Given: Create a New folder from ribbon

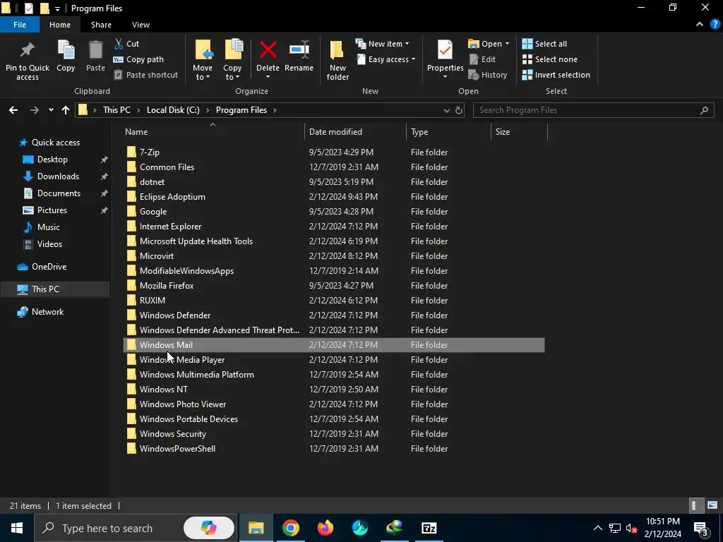Looking at the screenshot, I should point(337,60).
